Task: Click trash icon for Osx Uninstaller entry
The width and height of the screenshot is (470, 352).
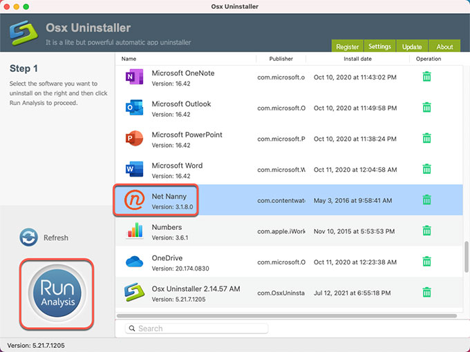Action: pos(426,293)
